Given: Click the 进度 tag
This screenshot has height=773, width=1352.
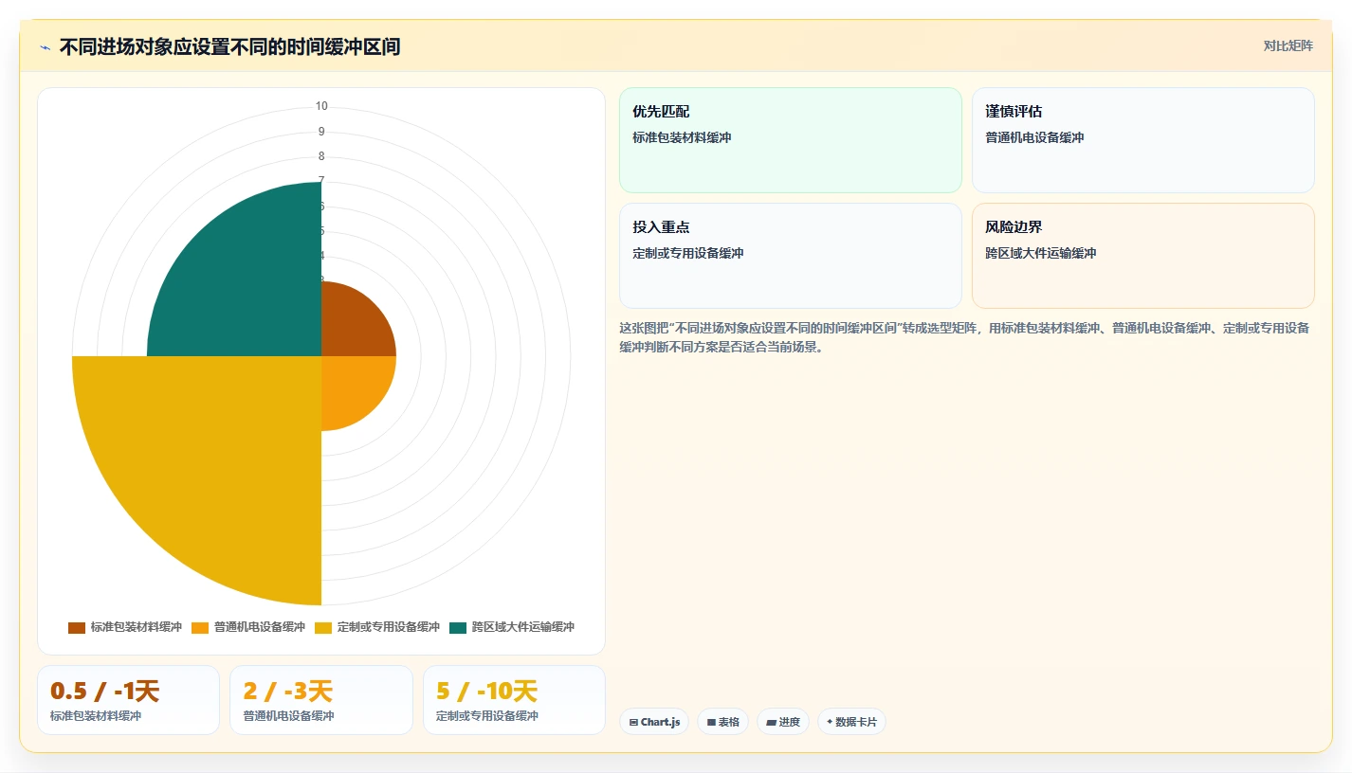Looking at the screenshot, I should [x=783, y=722].
